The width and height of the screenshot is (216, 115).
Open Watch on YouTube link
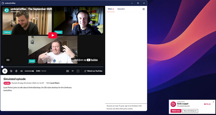coord(93,71)
